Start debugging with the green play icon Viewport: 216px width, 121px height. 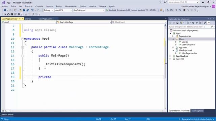tap(107, 10)
